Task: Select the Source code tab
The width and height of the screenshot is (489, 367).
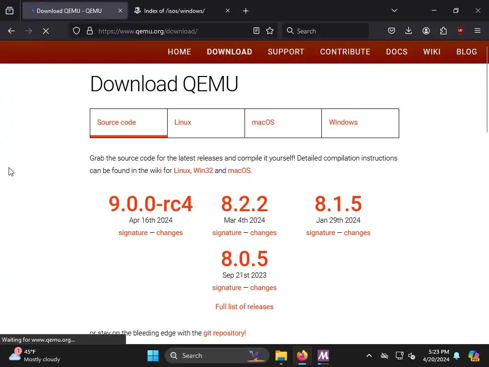Action: (128, 123)
